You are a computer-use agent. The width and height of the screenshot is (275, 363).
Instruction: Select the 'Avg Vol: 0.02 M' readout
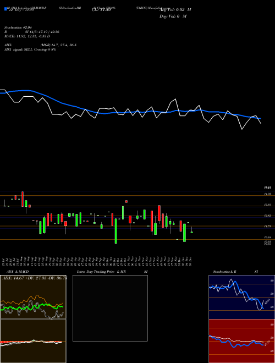(x=175, y=10)
